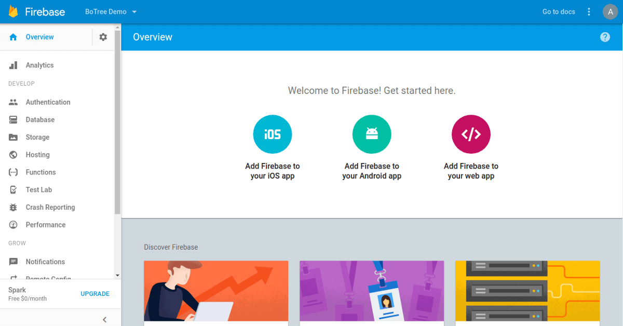Viewport: 623px width, 326px height.
Task: Open project settings gear icon
Action: click(103, 37)
